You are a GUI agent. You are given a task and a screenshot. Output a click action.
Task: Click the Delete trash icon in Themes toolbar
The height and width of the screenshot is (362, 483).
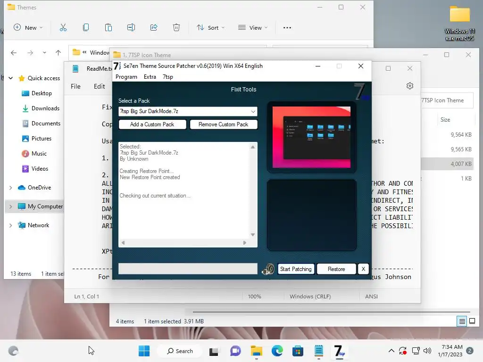pos(176,28)
